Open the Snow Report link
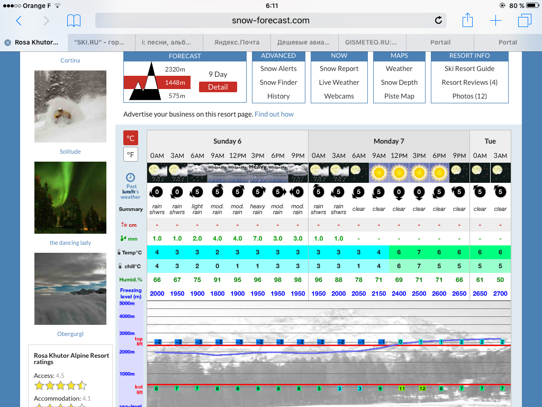The height and width of the screenshot is (407, 542). [339, 68]
